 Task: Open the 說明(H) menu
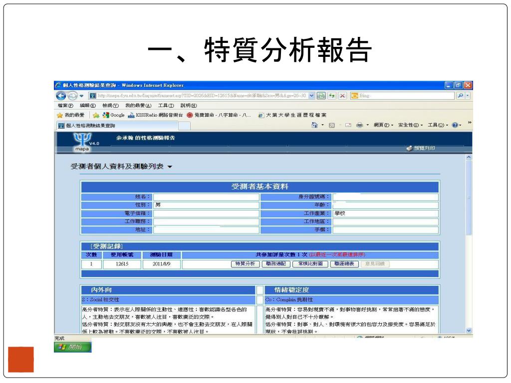189,106
